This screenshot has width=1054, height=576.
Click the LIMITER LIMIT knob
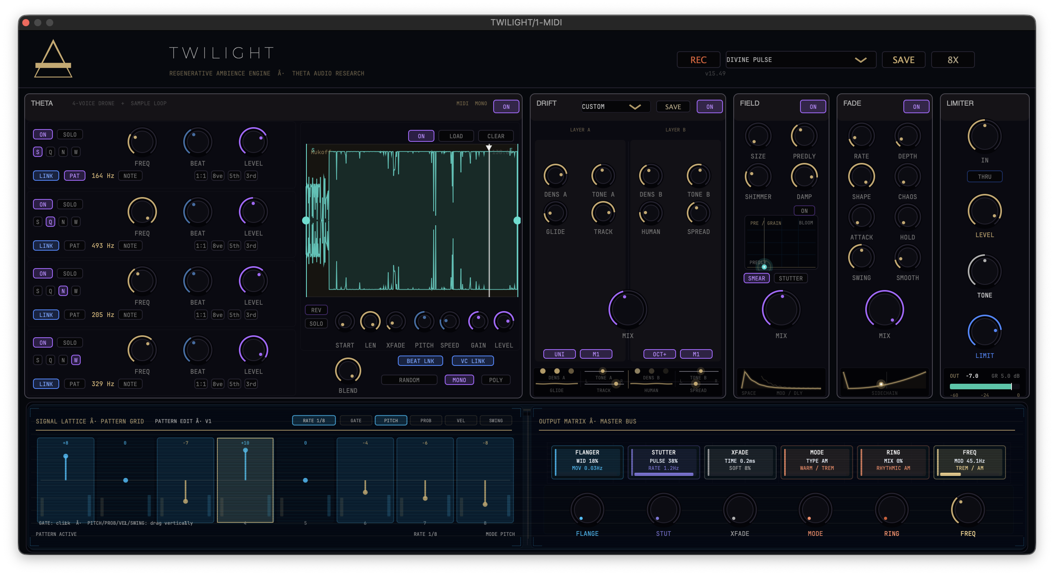tap(984, 332)
